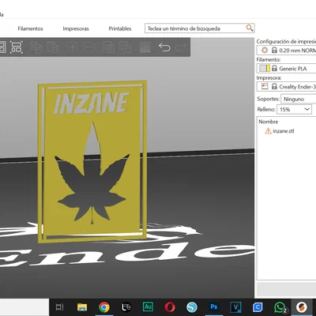The image size is (316, 316).
Task: Click the lock icon beside Creality Ender-3
Action: pyautogui.click(x=274, y=86)
